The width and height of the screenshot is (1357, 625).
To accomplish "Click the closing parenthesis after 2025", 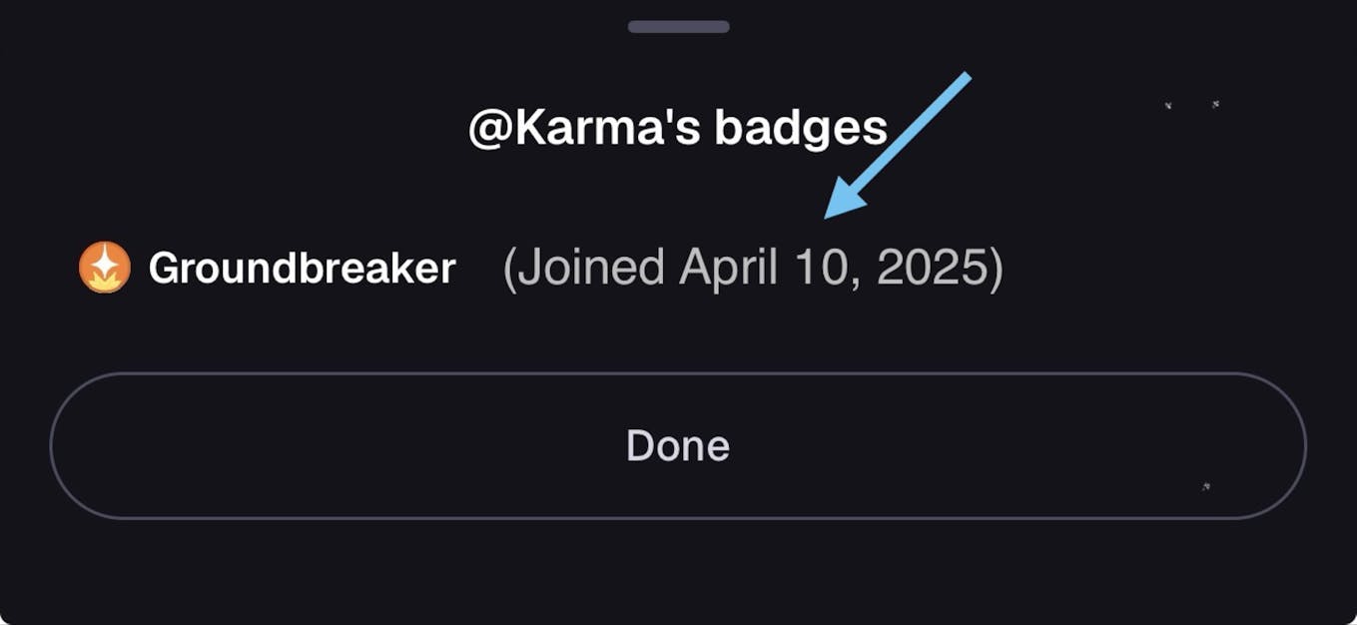I will 995,269.
